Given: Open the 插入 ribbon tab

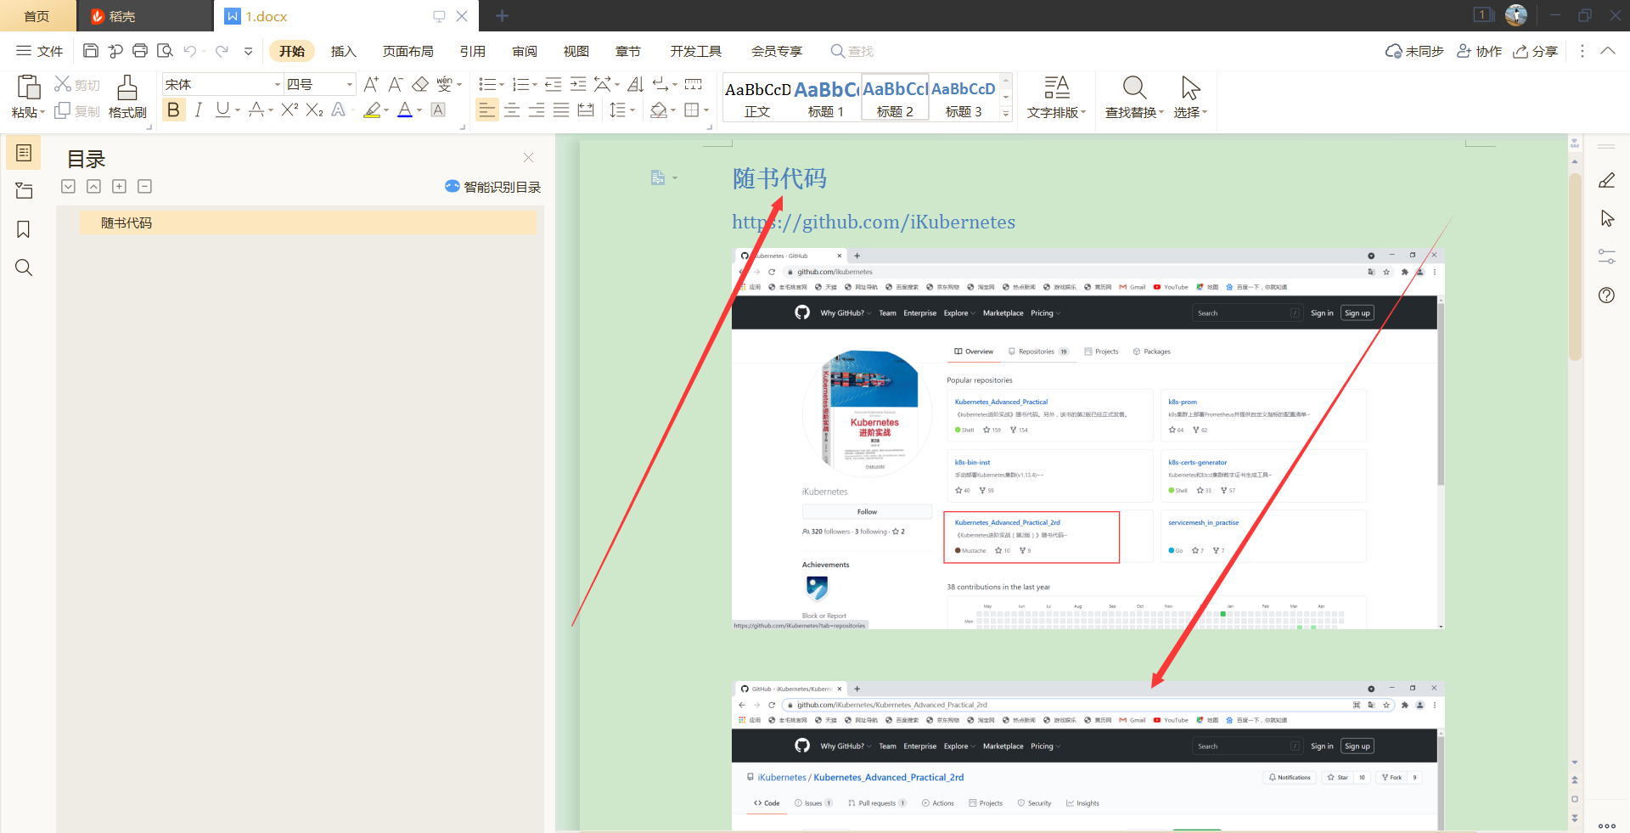Looking at the screenshot, I should point(343,51).
